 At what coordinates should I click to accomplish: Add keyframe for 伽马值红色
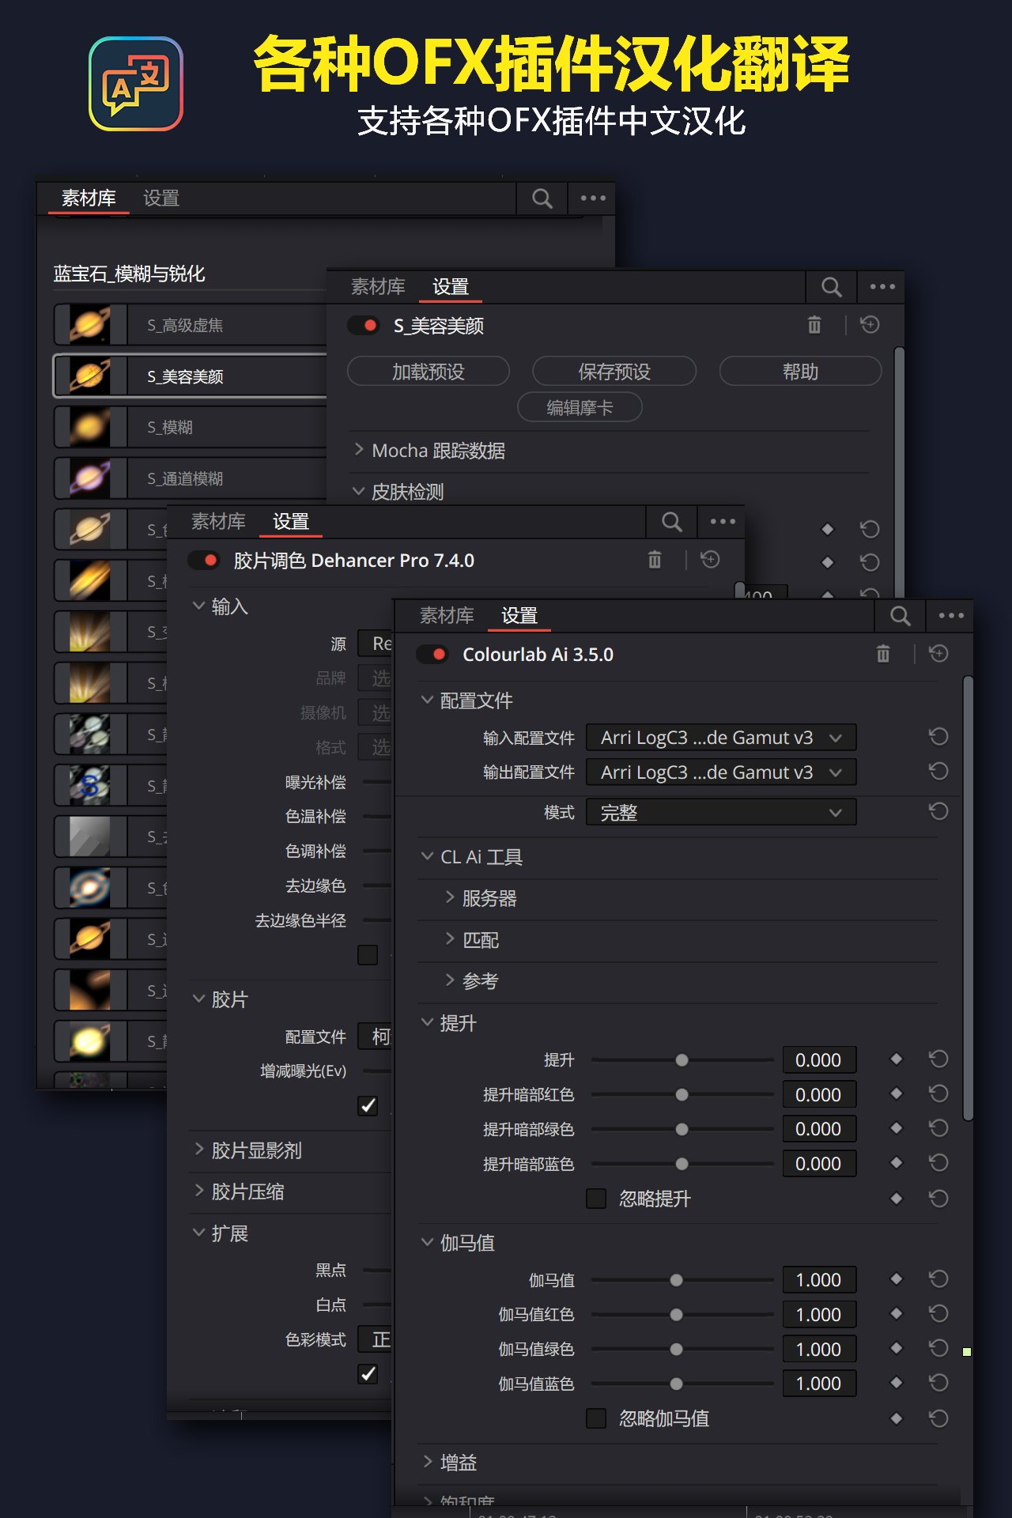pos(896,1314)
